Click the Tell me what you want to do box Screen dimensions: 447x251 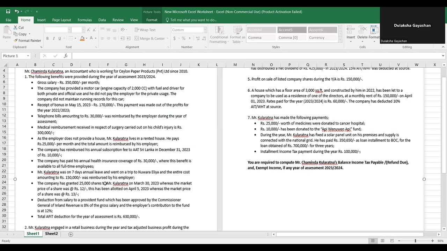pos(191,20)
